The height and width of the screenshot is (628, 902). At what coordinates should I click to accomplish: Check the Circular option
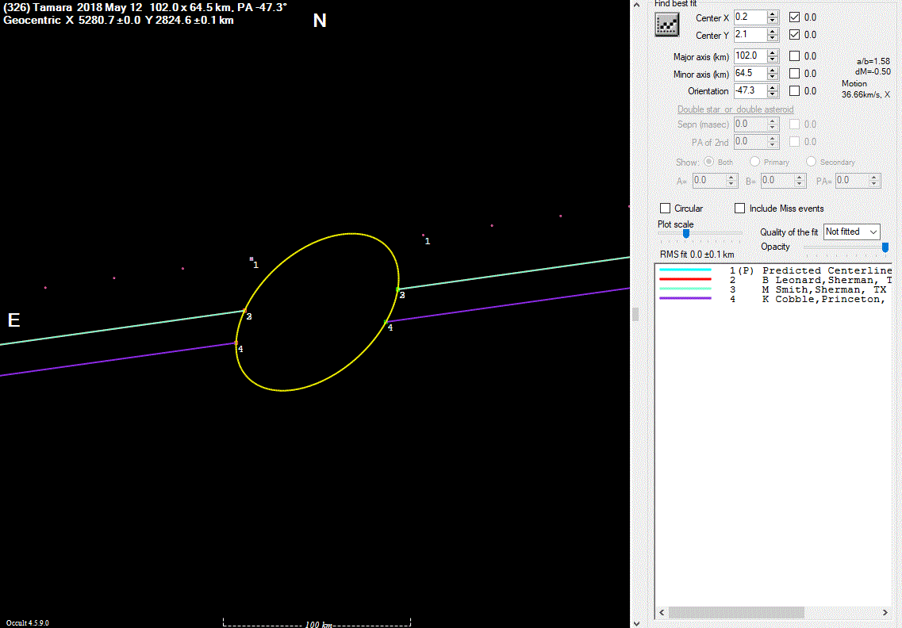coord(666,209)
